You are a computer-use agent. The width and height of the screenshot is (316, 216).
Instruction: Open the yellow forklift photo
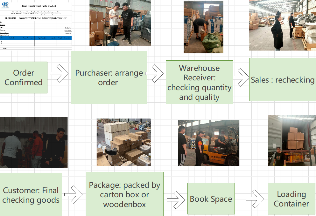click(x=208, y=143)
